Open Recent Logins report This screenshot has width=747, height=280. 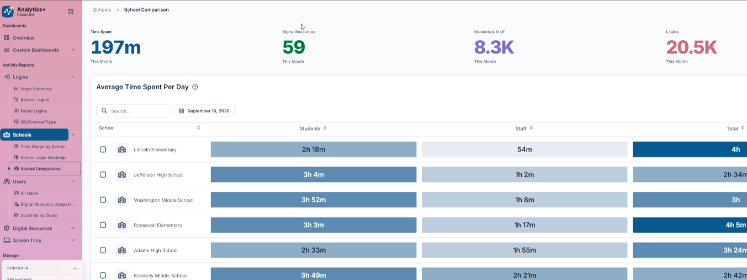(x=35, y=100)
